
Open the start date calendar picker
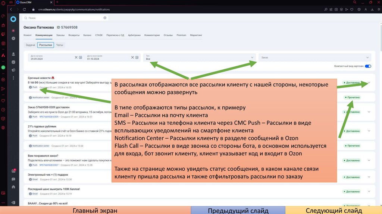(81, 57)
